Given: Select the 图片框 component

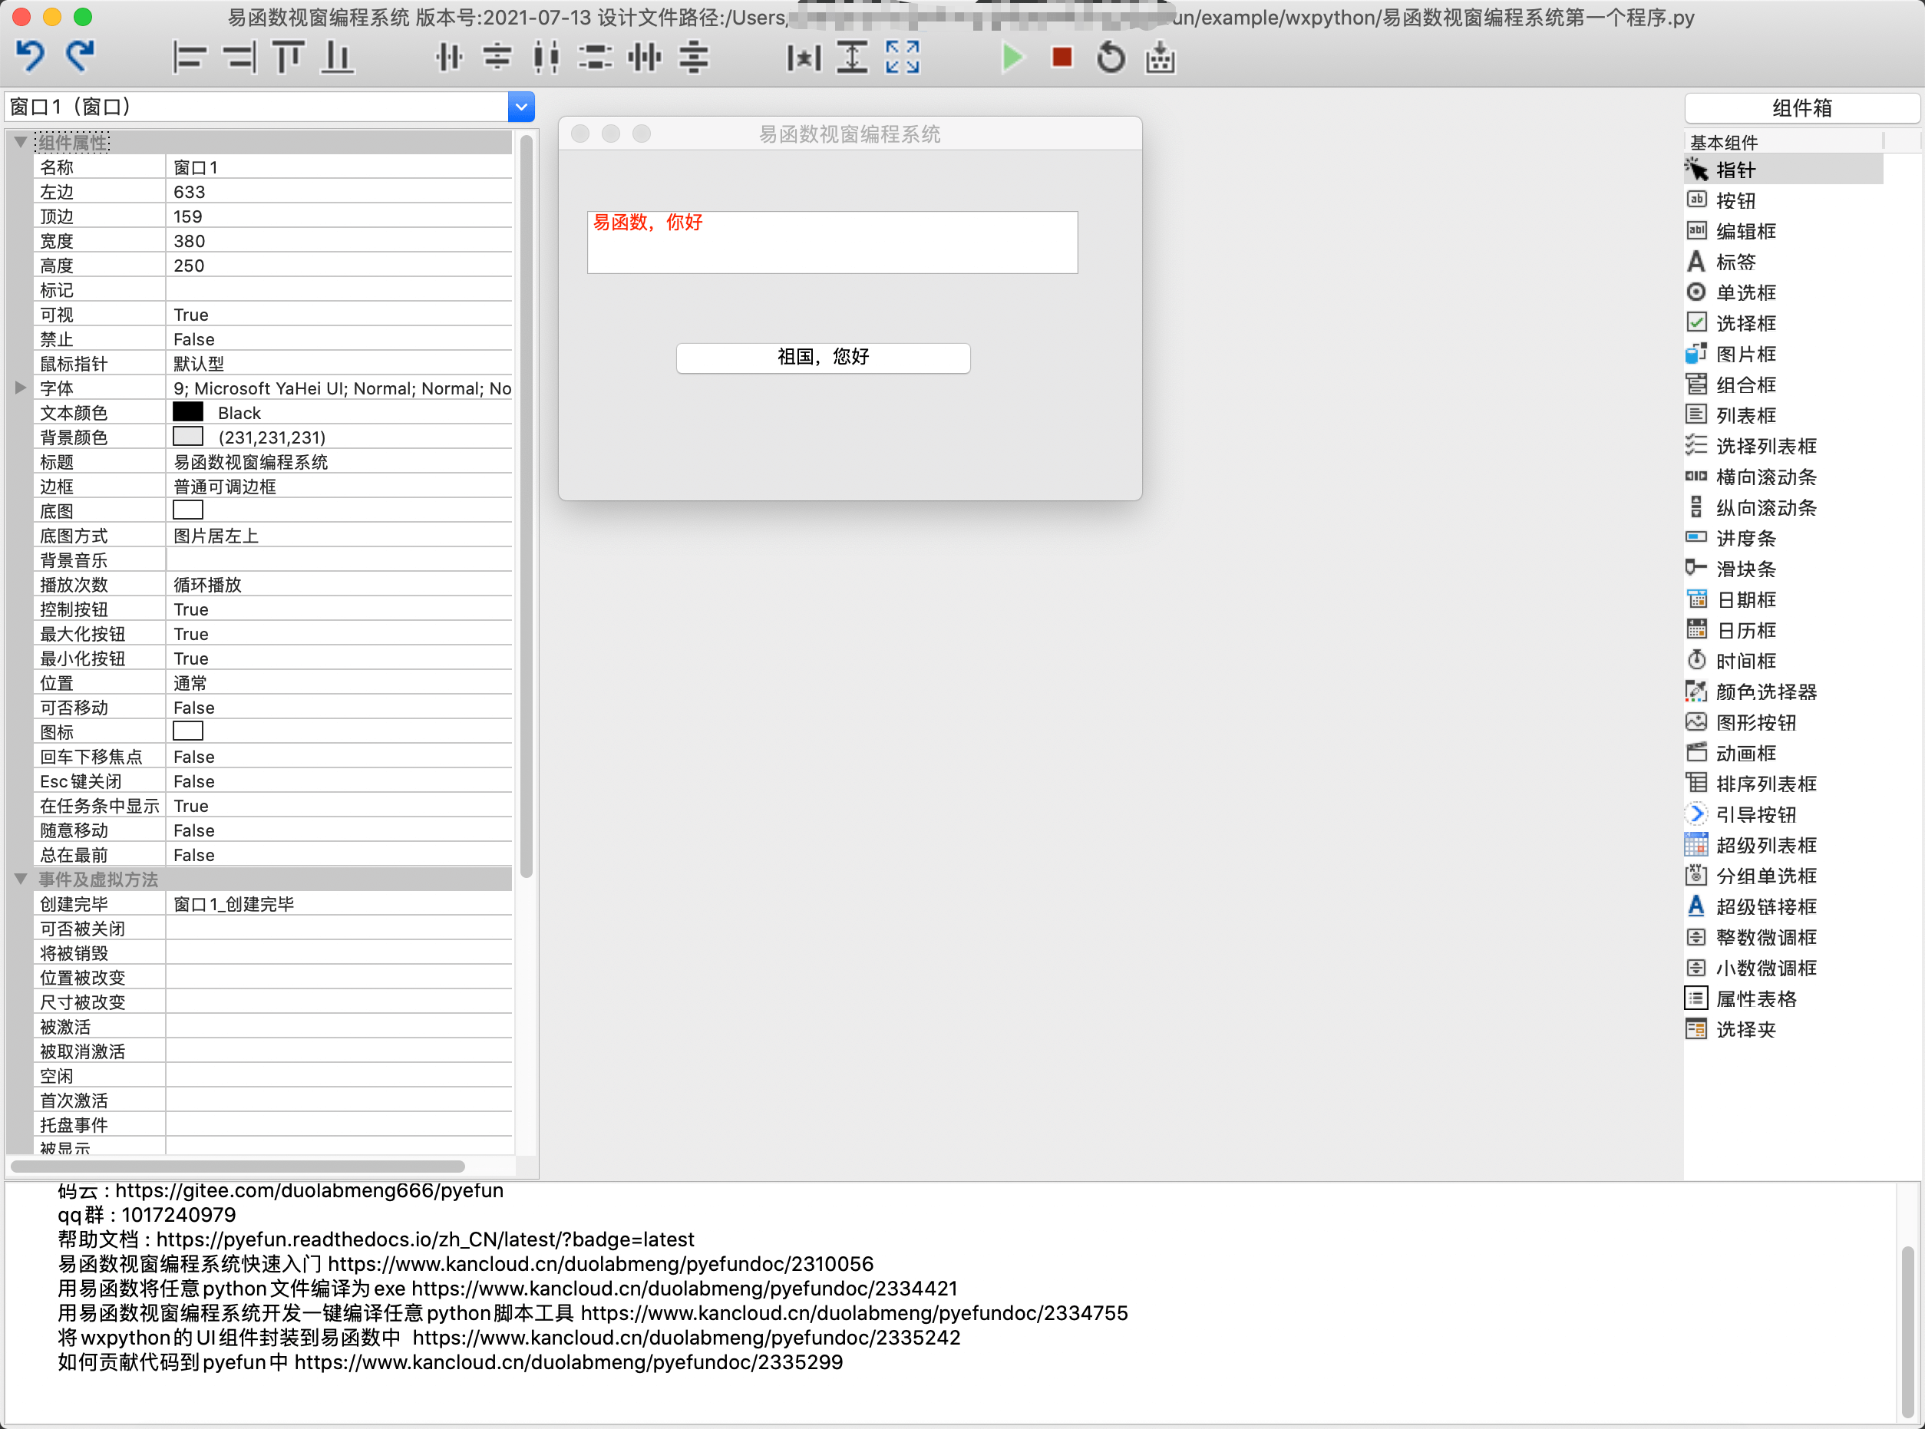Looking at the screenshot, I should click(x=1783, y=354).
